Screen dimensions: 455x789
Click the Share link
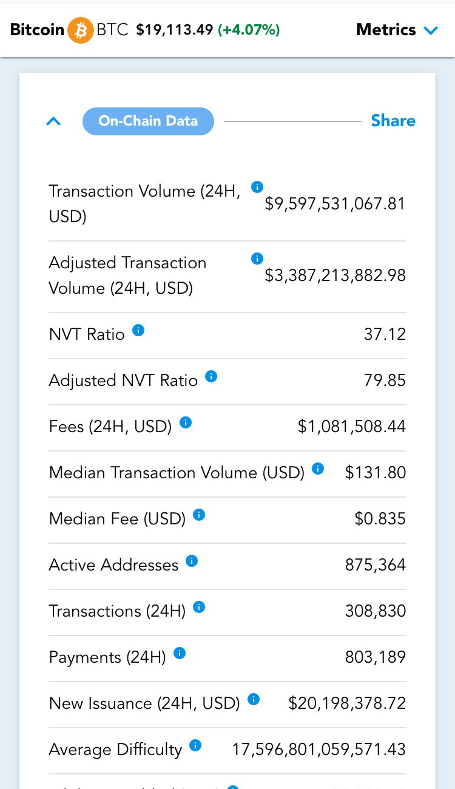(x=393, y=121)
